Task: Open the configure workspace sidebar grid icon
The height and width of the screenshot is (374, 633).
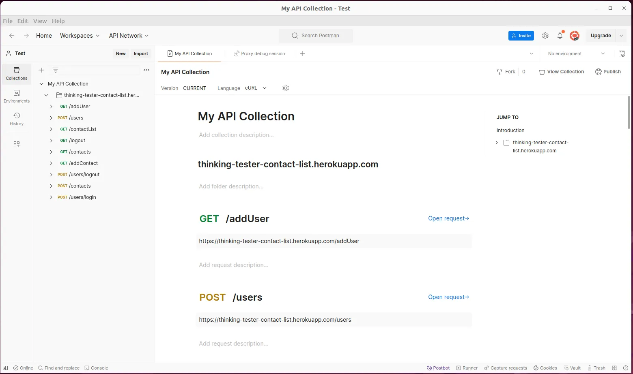Action: (x=17, y=144)
